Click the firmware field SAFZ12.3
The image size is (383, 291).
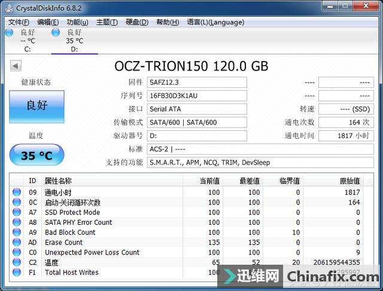pos(197,82)
